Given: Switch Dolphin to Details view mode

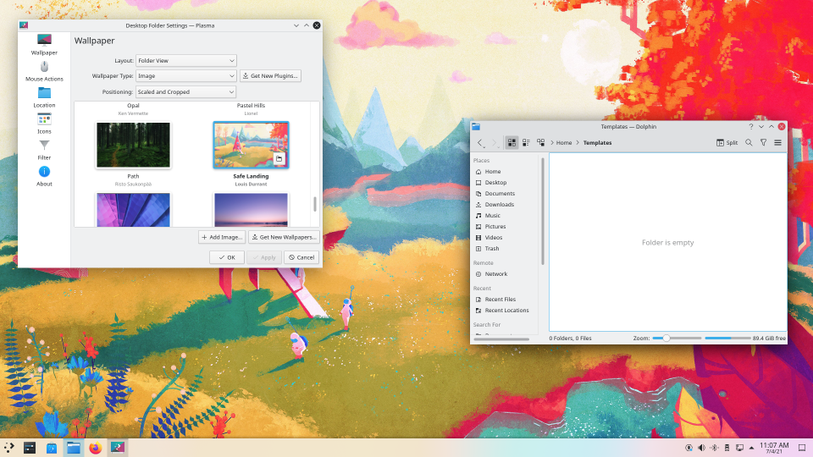Looking at the screenshot, I should click(x=540, y=143).
